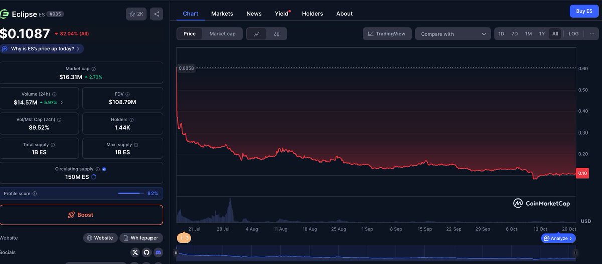602x264 pixels.
Task: Click the 150M ES circulating supply value
Action: 77,177
